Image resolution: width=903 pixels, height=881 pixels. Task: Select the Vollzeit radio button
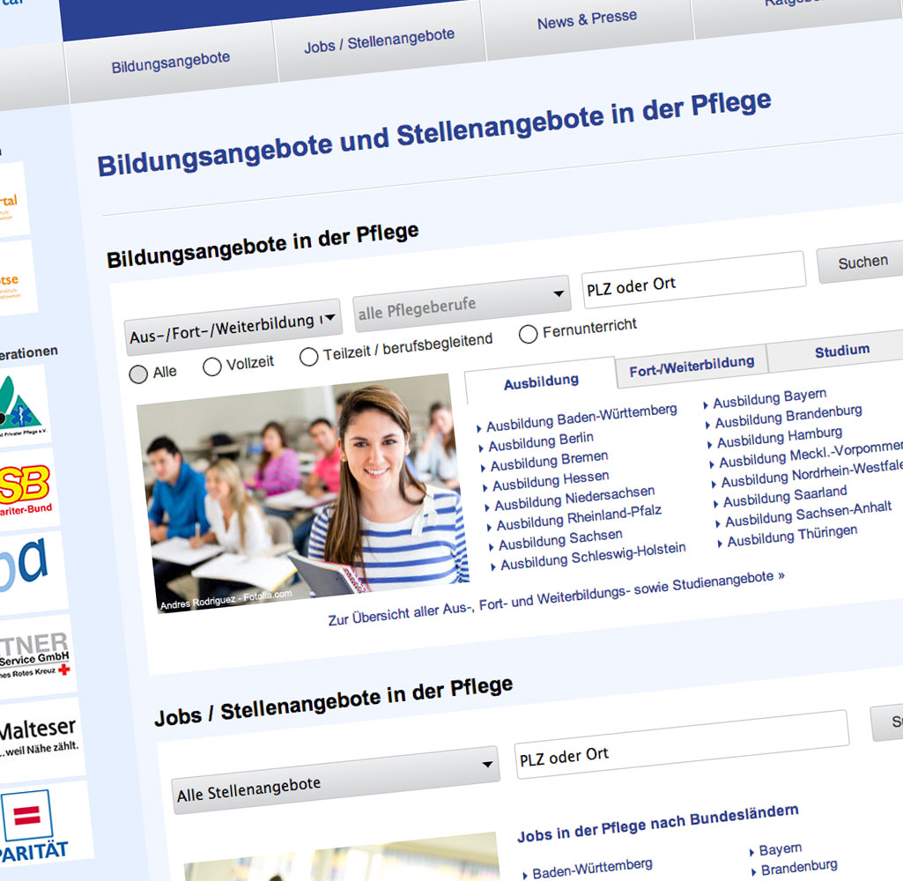click(x=212, y=366)
